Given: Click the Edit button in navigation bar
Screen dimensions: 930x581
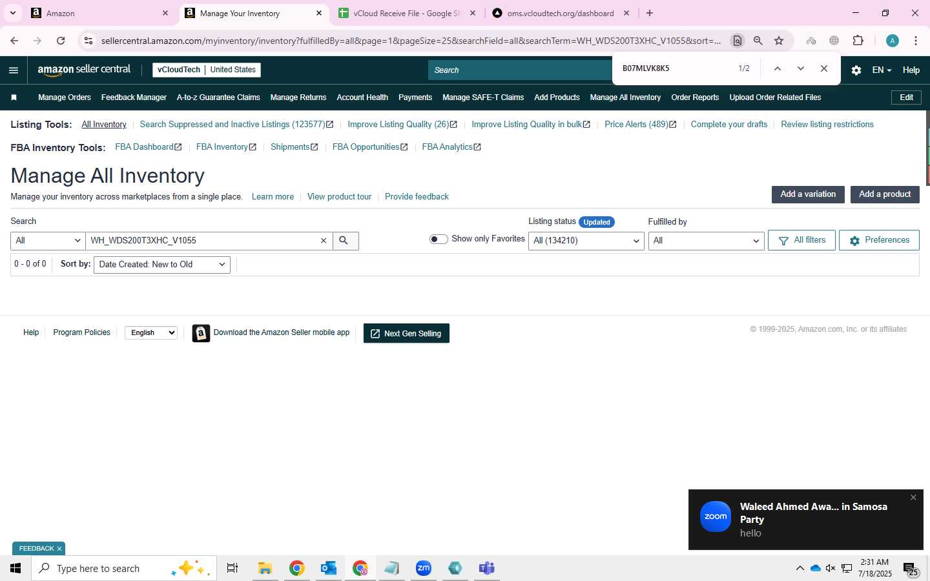Looking at the screenshot, I should coord(906,97).
